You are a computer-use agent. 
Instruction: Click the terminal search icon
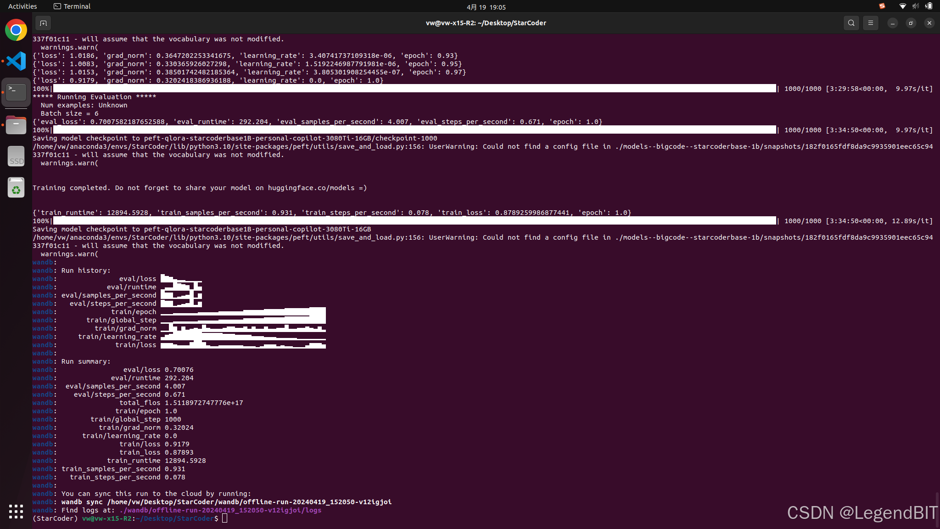pyautogui.click(x=851, y=23)
